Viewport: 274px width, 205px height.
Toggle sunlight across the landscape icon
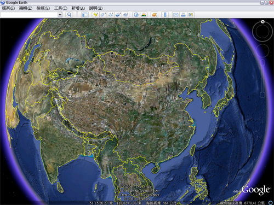tap(144, 15)
